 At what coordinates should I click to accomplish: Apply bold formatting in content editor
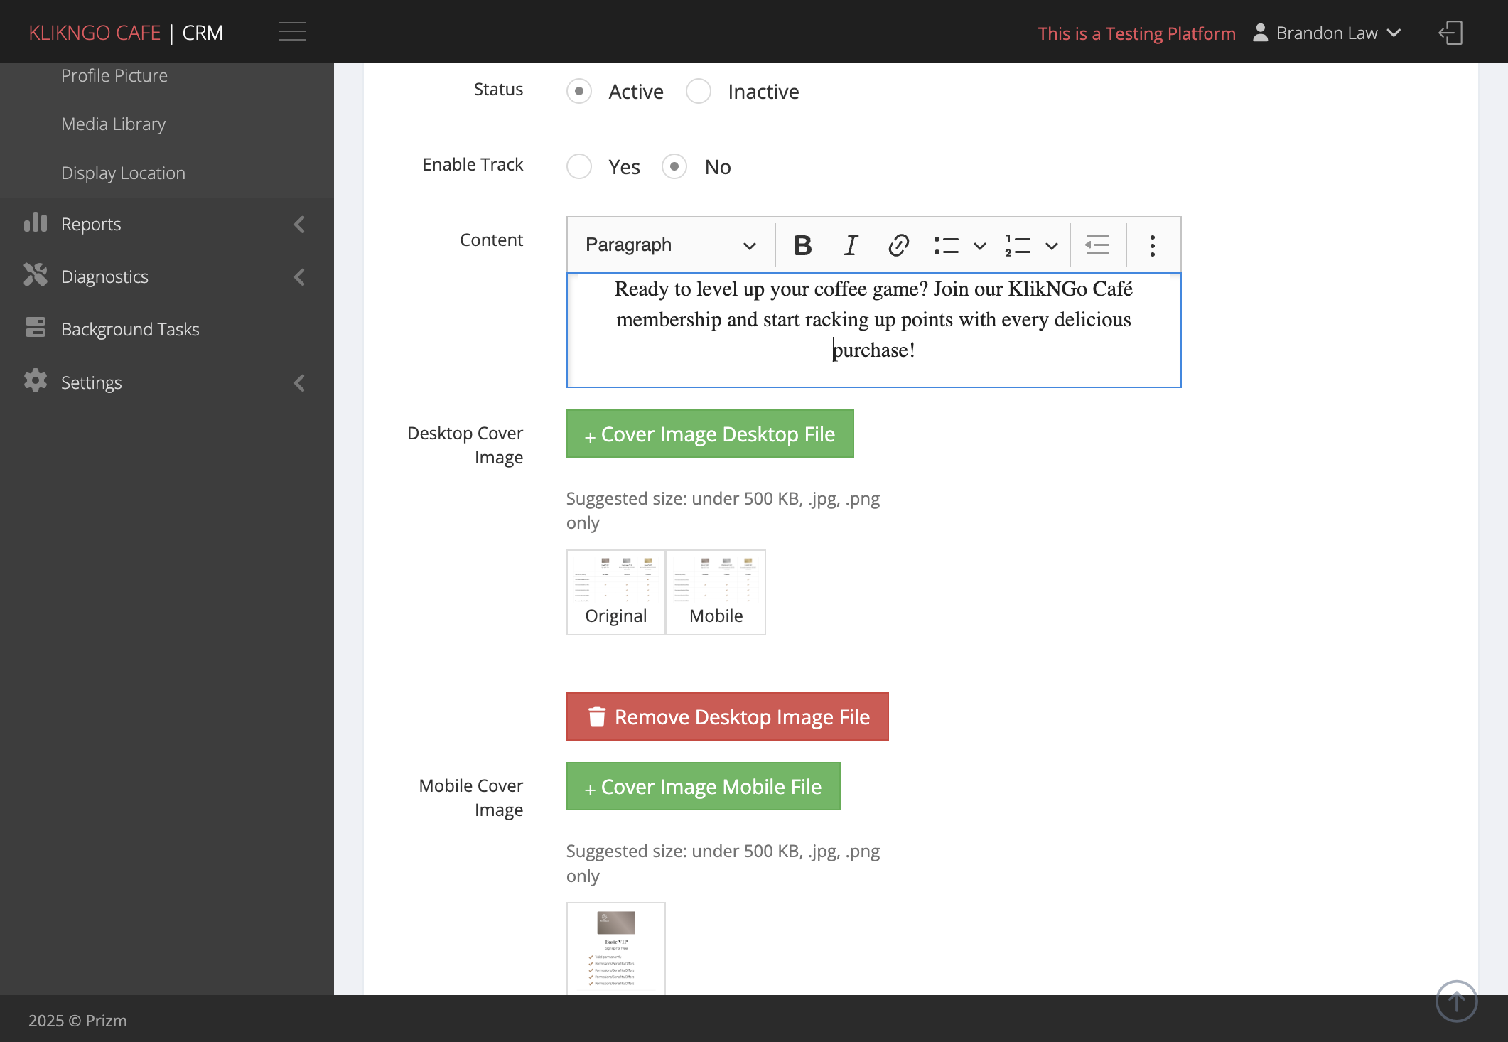pyautogui.click(x=802, y=245)
